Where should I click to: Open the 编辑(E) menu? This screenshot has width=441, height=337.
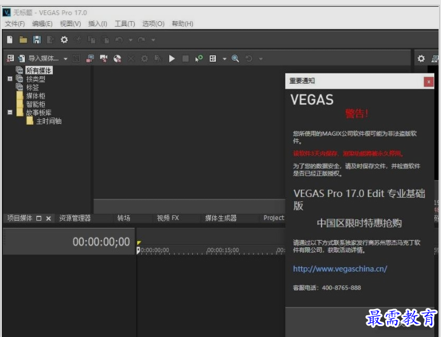coord(42,24)
